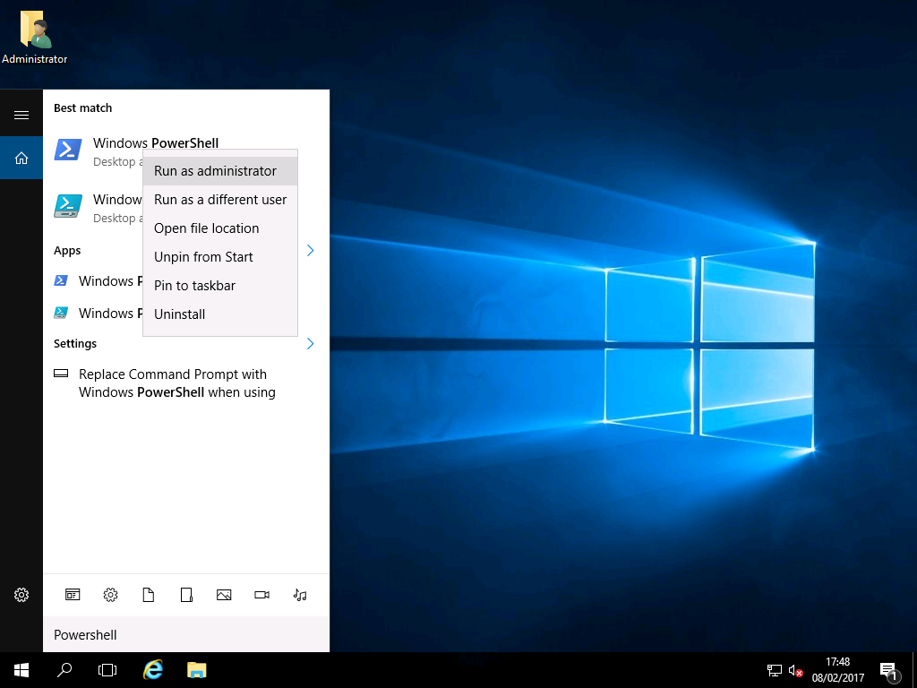Open File Explorer from taskbar
This screenshot has width=917, height=688.
pyautogui.click(x=197, y=670)
